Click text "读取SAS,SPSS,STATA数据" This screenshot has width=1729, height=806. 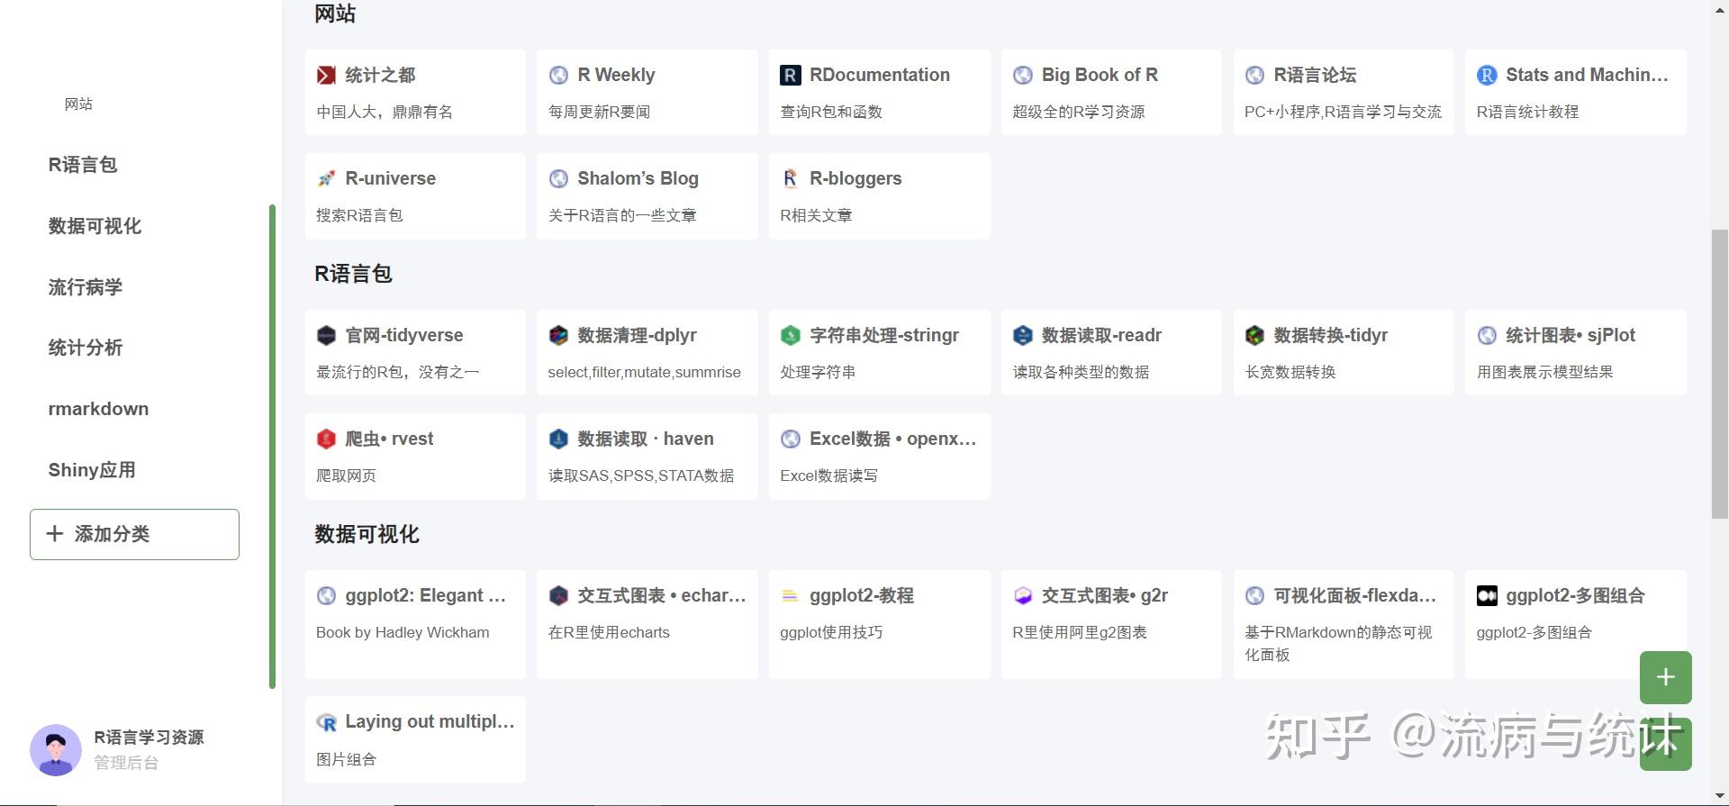[x=641, y=476]
